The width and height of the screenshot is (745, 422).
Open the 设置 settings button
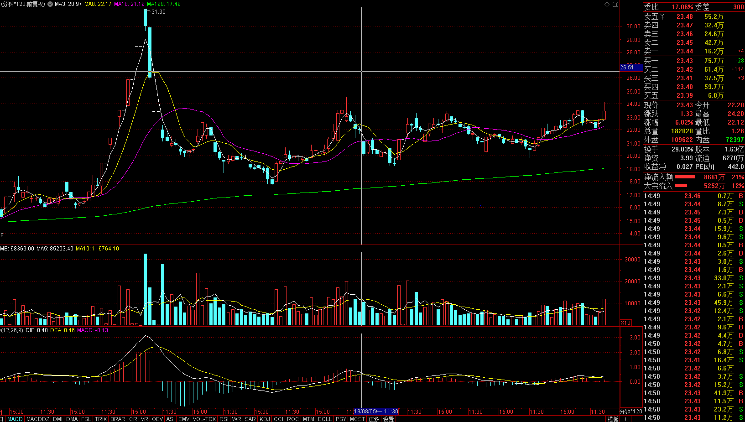[x=388, y=419]
